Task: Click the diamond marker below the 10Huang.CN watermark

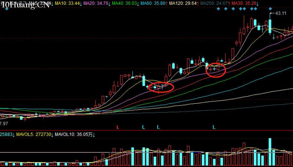Action: [x=7, y=9]
